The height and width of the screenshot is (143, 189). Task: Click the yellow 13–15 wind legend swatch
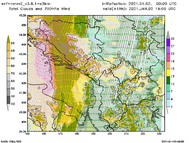pos(168,73)
